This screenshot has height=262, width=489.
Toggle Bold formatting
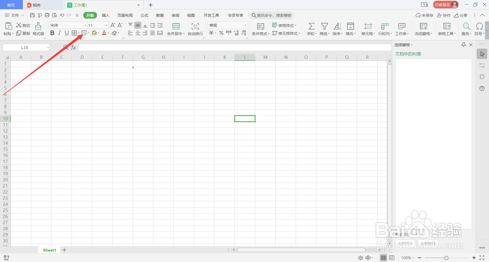(x=52, y=33)
